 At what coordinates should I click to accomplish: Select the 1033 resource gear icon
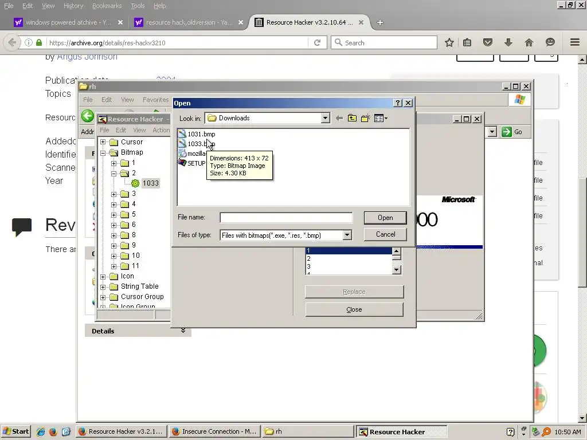135,183
